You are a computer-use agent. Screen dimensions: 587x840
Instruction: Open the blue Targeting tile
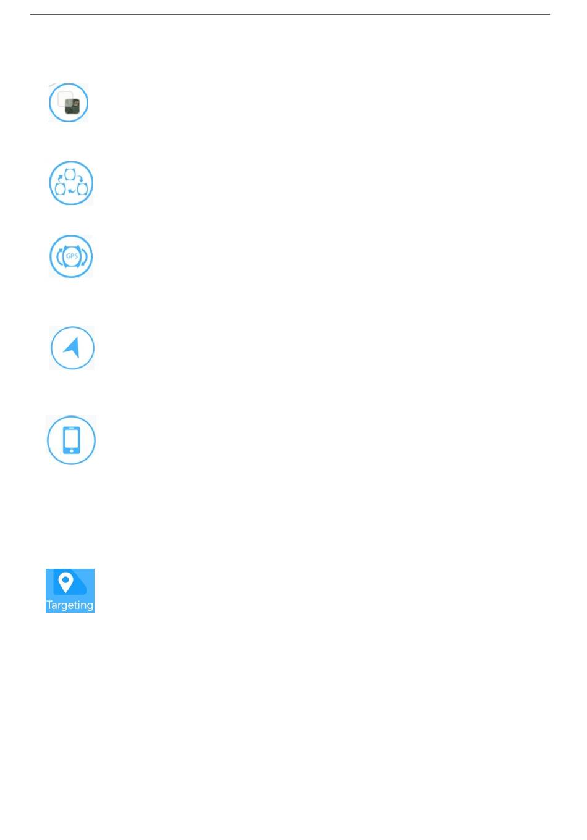70,590
